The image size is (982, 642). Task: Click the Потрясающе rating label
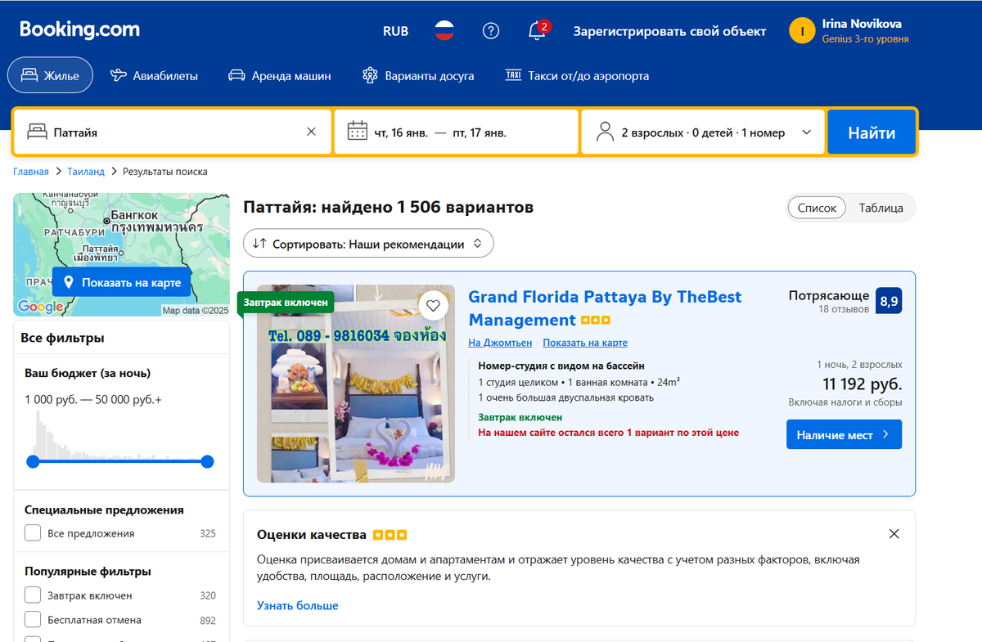tap(829, 295)
